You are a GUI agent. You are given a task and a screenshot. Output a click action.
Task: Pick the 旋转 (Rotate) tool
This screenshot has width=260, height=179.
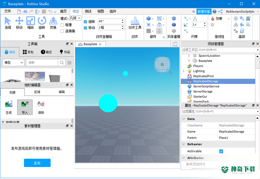(x=42, y=23)
